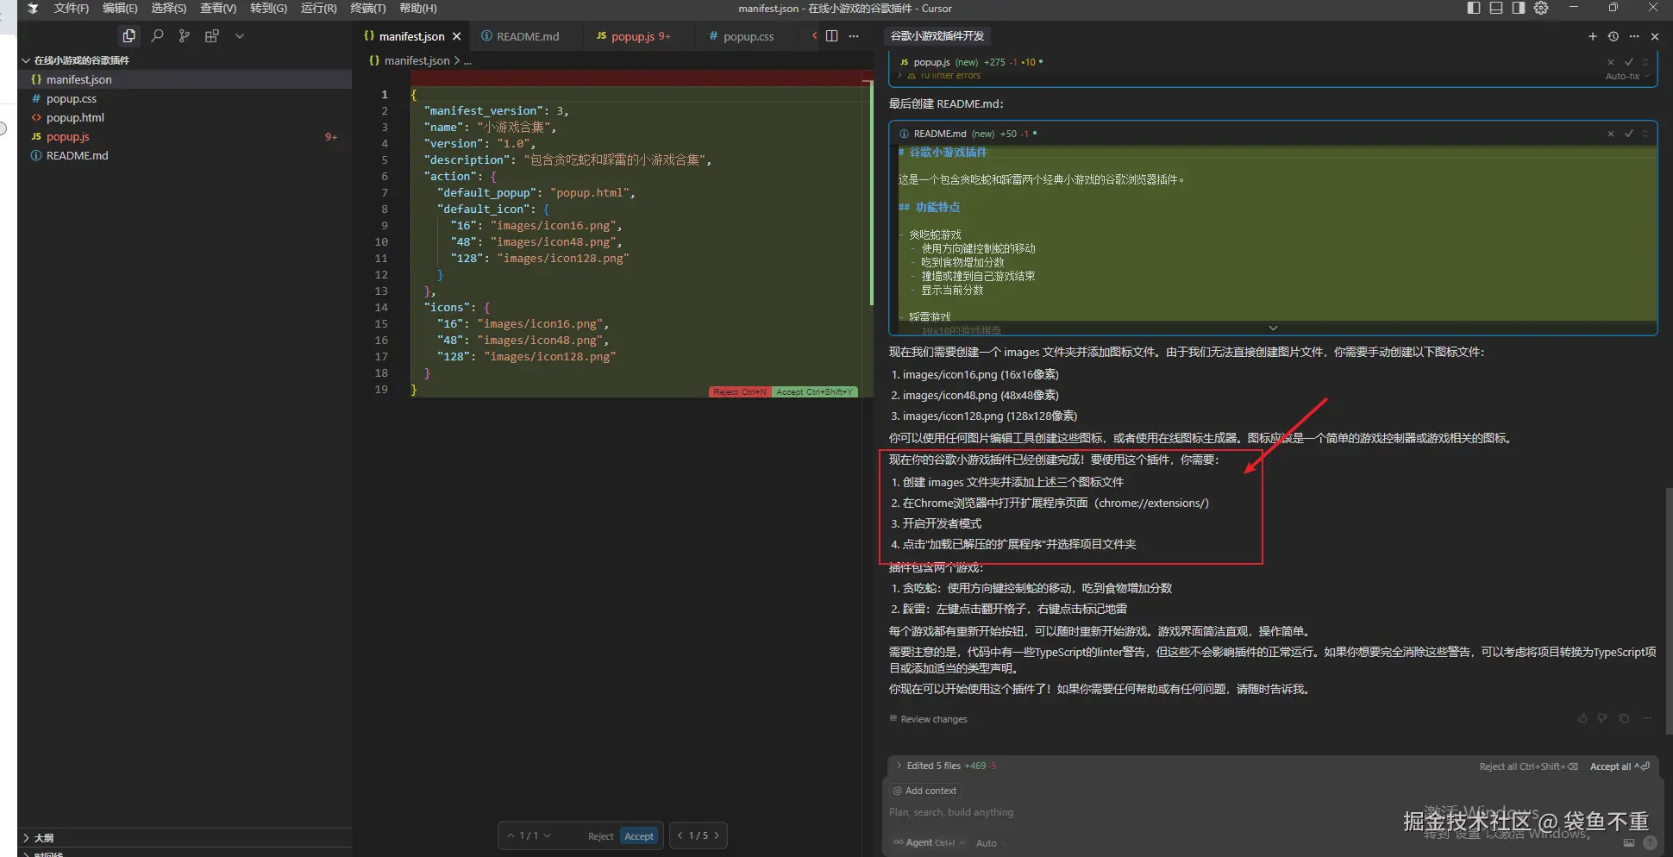Open response more options ellipsis
Screen dimensions: 1673x857
(x=1647, y=718)
